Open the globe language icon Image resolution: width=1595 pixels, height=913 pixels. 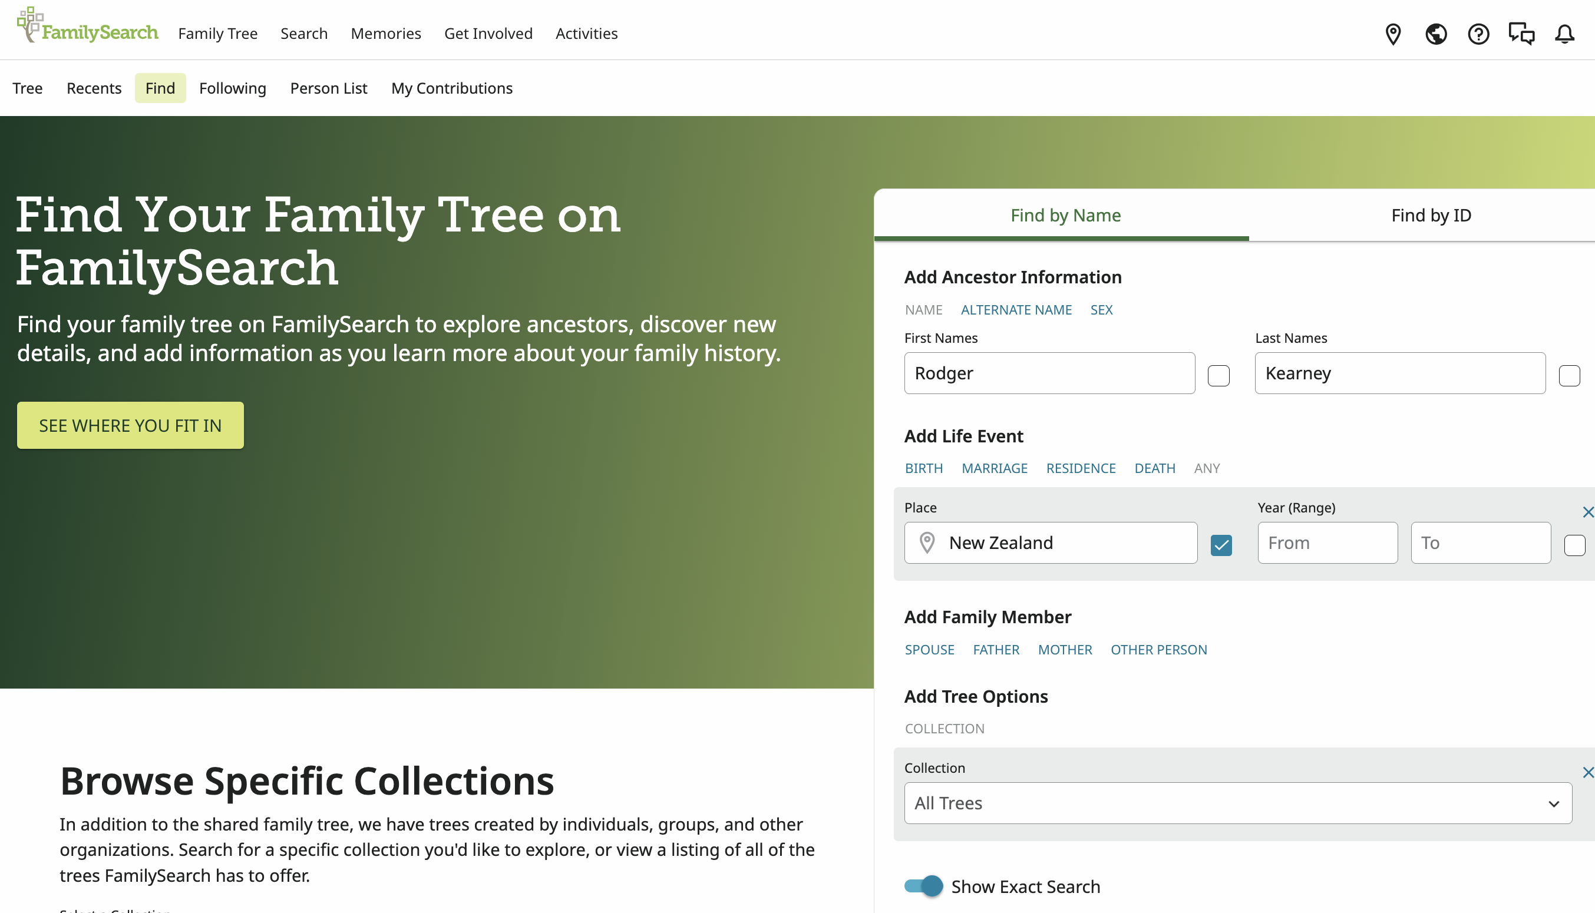coord(1437,34)
